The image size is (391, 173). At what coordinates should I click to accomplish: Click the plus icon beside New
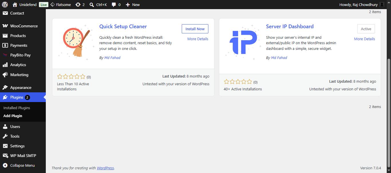click(x=128, y=5)
